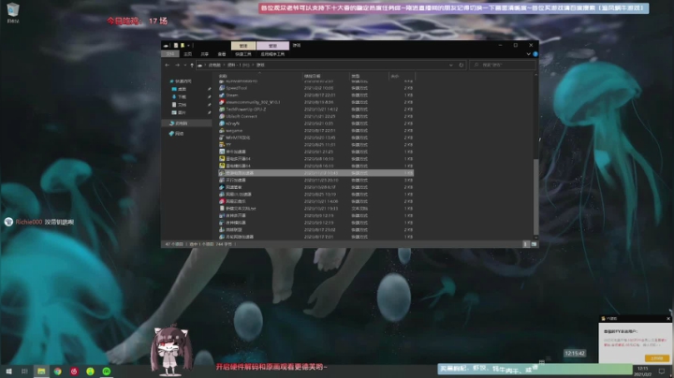Open the Windows Start menu

[8, 371]
